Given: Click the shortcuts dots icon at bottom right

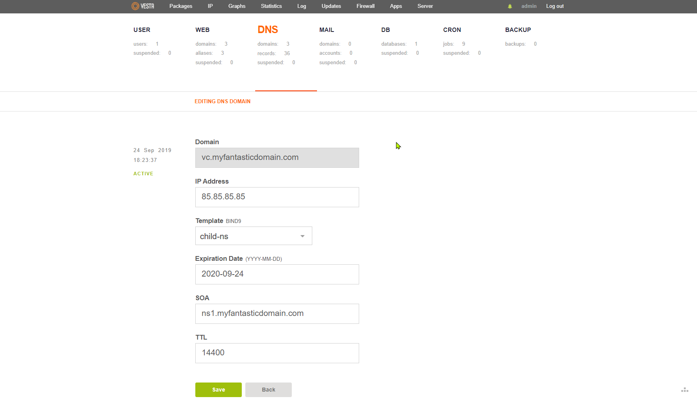Looking at the screenshot, I should point(685,390).
